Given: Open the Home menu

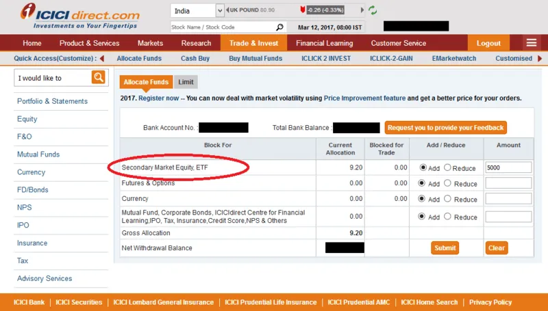Looking at the screenshot, I should pos(32,43).
